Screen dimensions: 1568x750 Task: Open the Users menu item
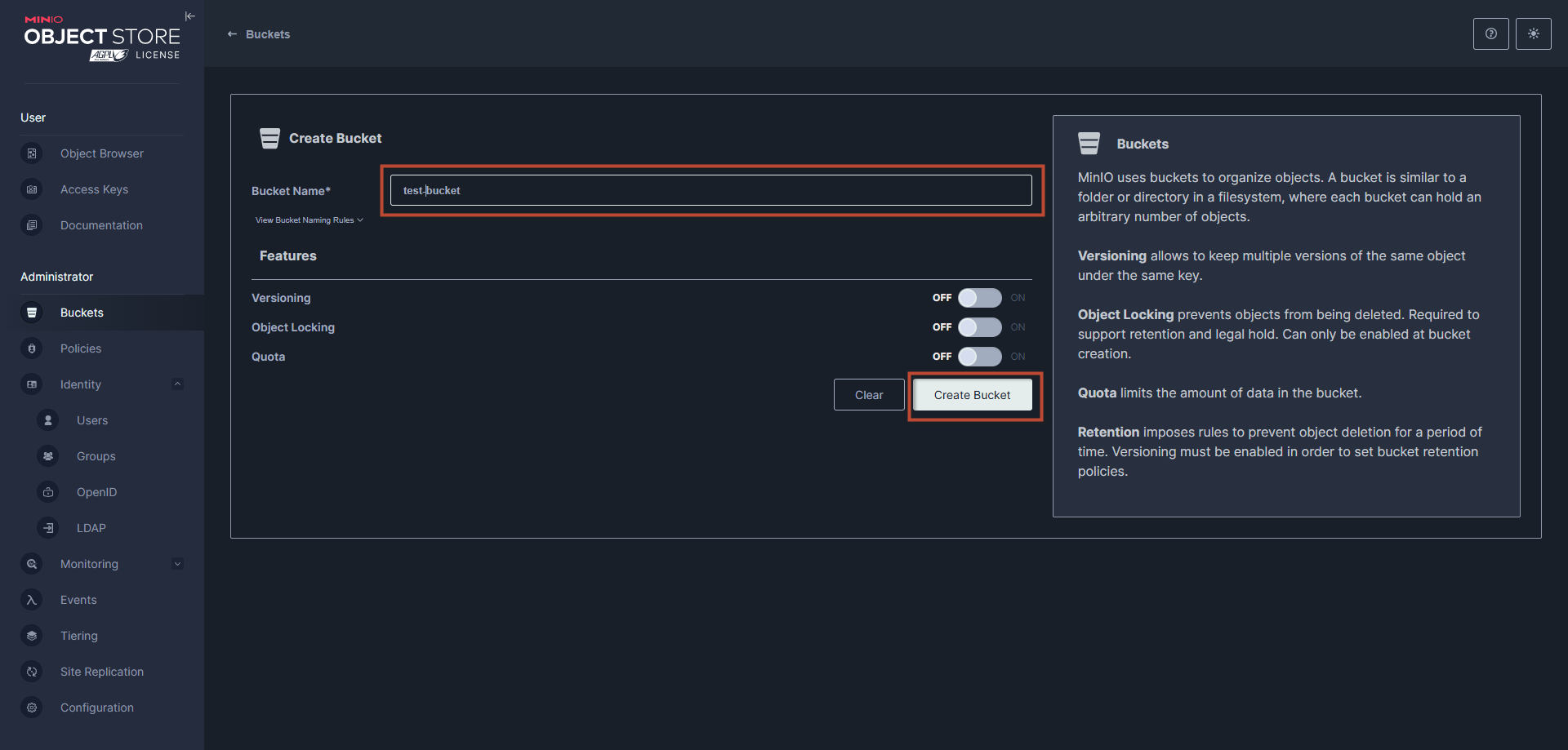tap(92, 420)
